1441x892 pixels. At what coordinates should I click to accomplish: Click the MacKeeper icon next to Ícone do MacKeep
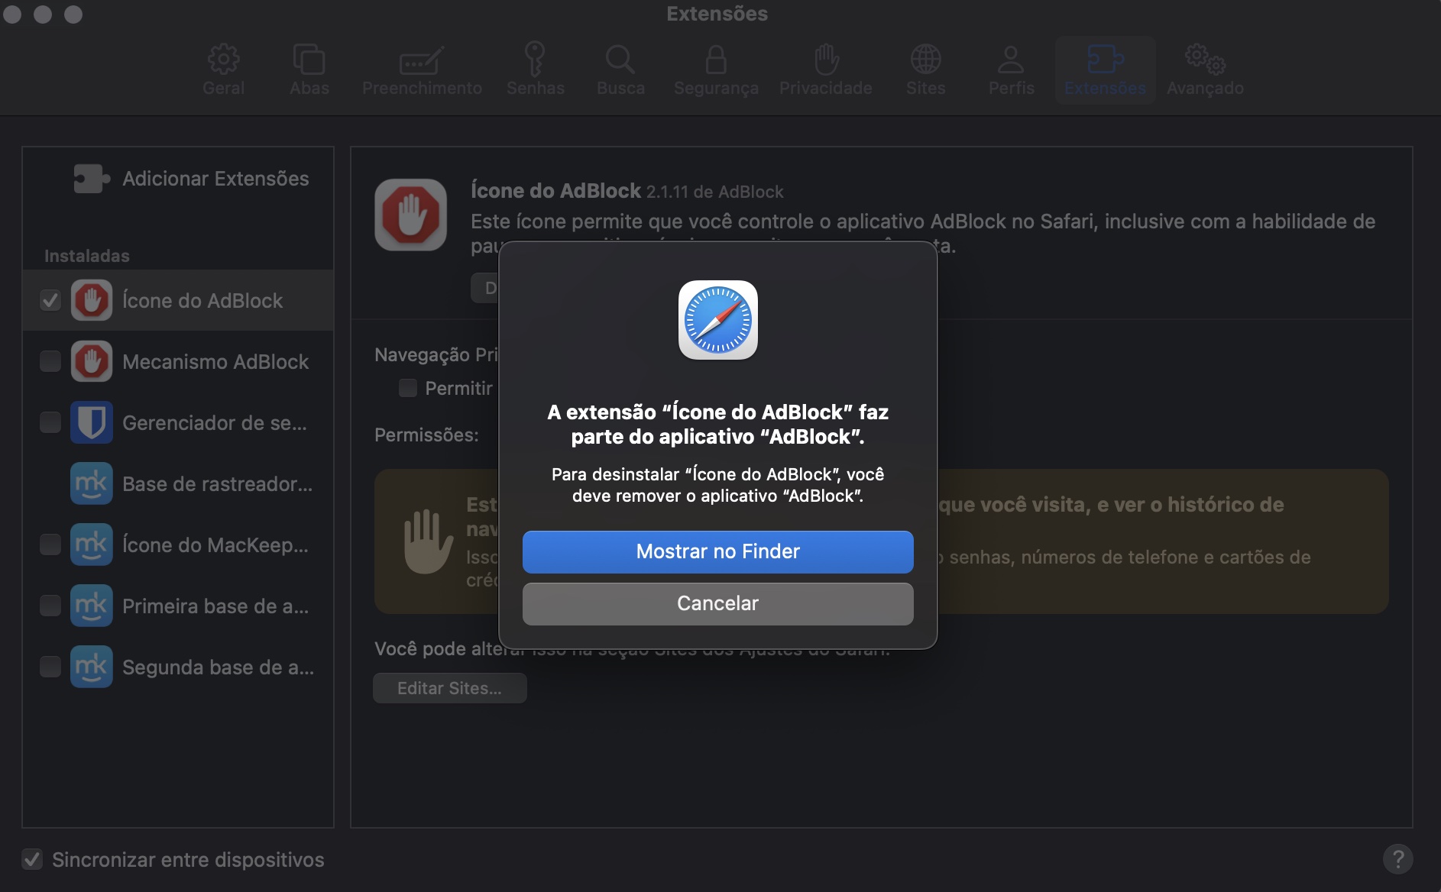coord(92,545)
